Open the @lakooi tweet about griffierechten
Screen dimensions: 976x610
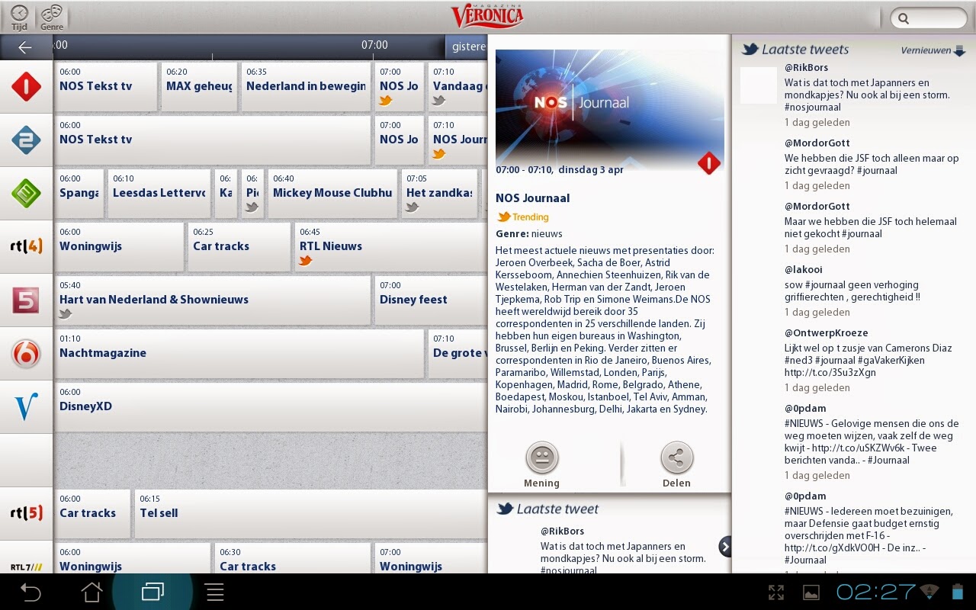pyautogui.click(x=852, y=291)
